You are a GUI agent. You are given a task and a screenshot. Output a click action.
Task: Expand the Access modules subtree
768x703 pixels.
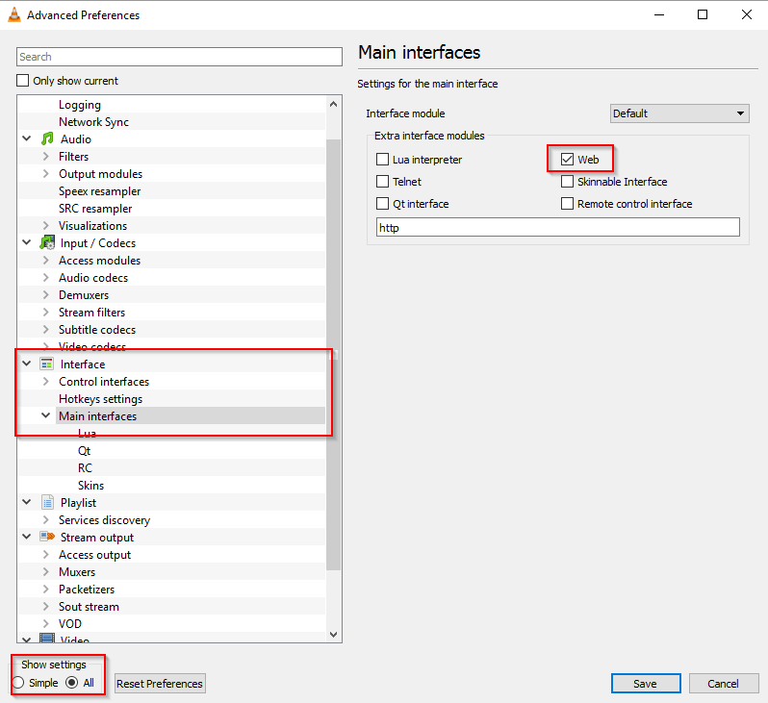(x=45, y=260)
